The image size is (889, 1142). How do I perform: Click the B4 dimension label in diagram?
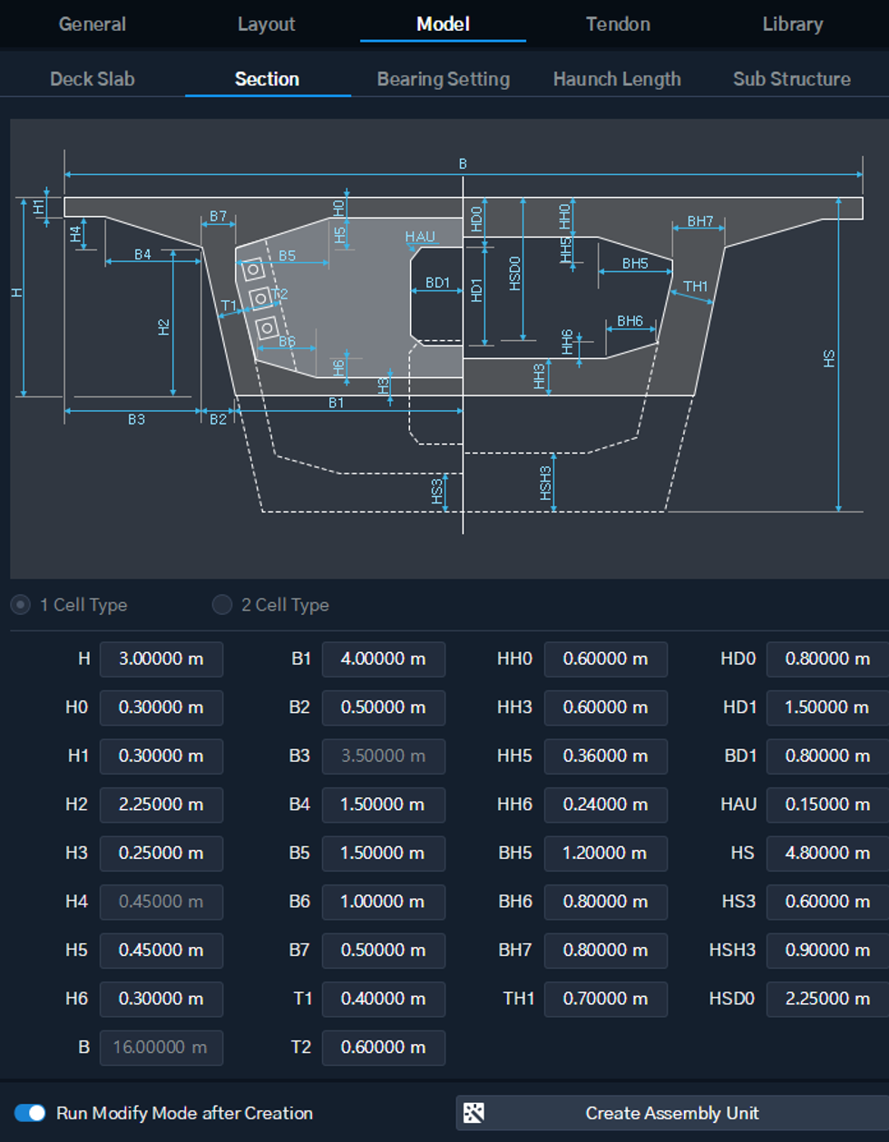pos(142,255)
